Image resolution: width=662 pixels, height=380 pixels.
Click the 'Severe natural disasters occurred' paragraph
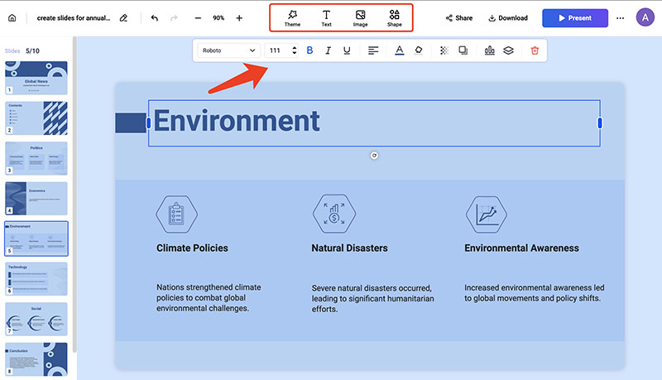pos(373,299)
